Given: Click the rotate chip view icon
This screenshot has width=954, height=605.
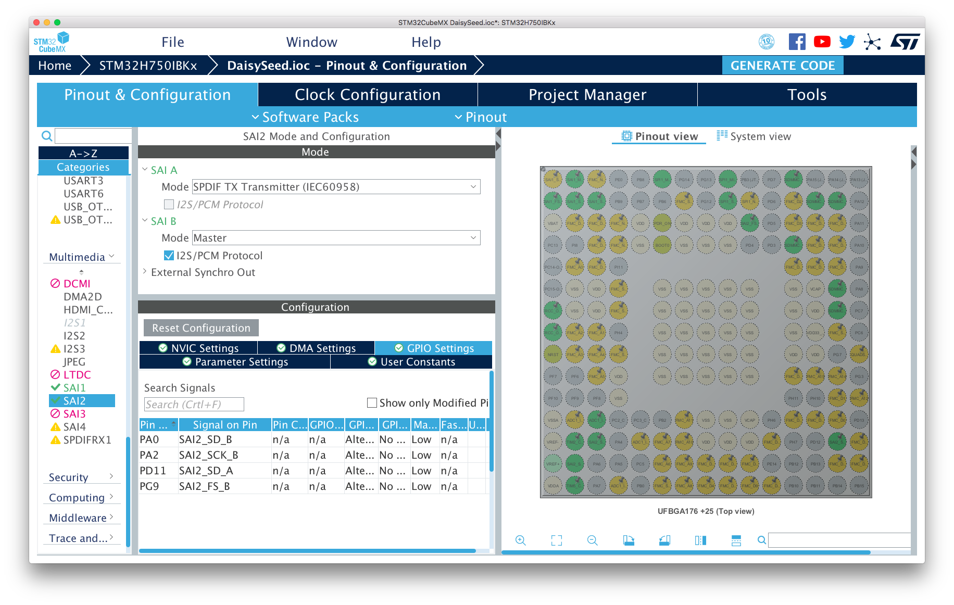Looking at the screenshot, I should coord(664,540).
